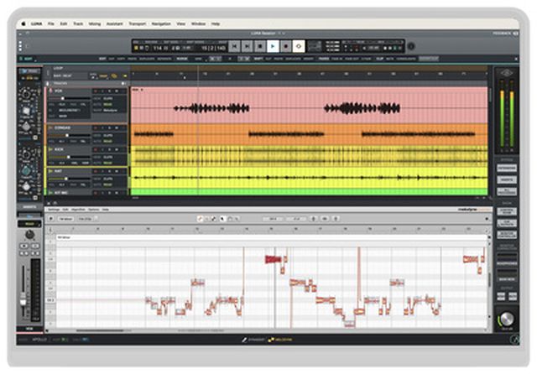
Task: Click the Inserts button in the left panel
Action: pyautogui.click(x=28, y=205)
